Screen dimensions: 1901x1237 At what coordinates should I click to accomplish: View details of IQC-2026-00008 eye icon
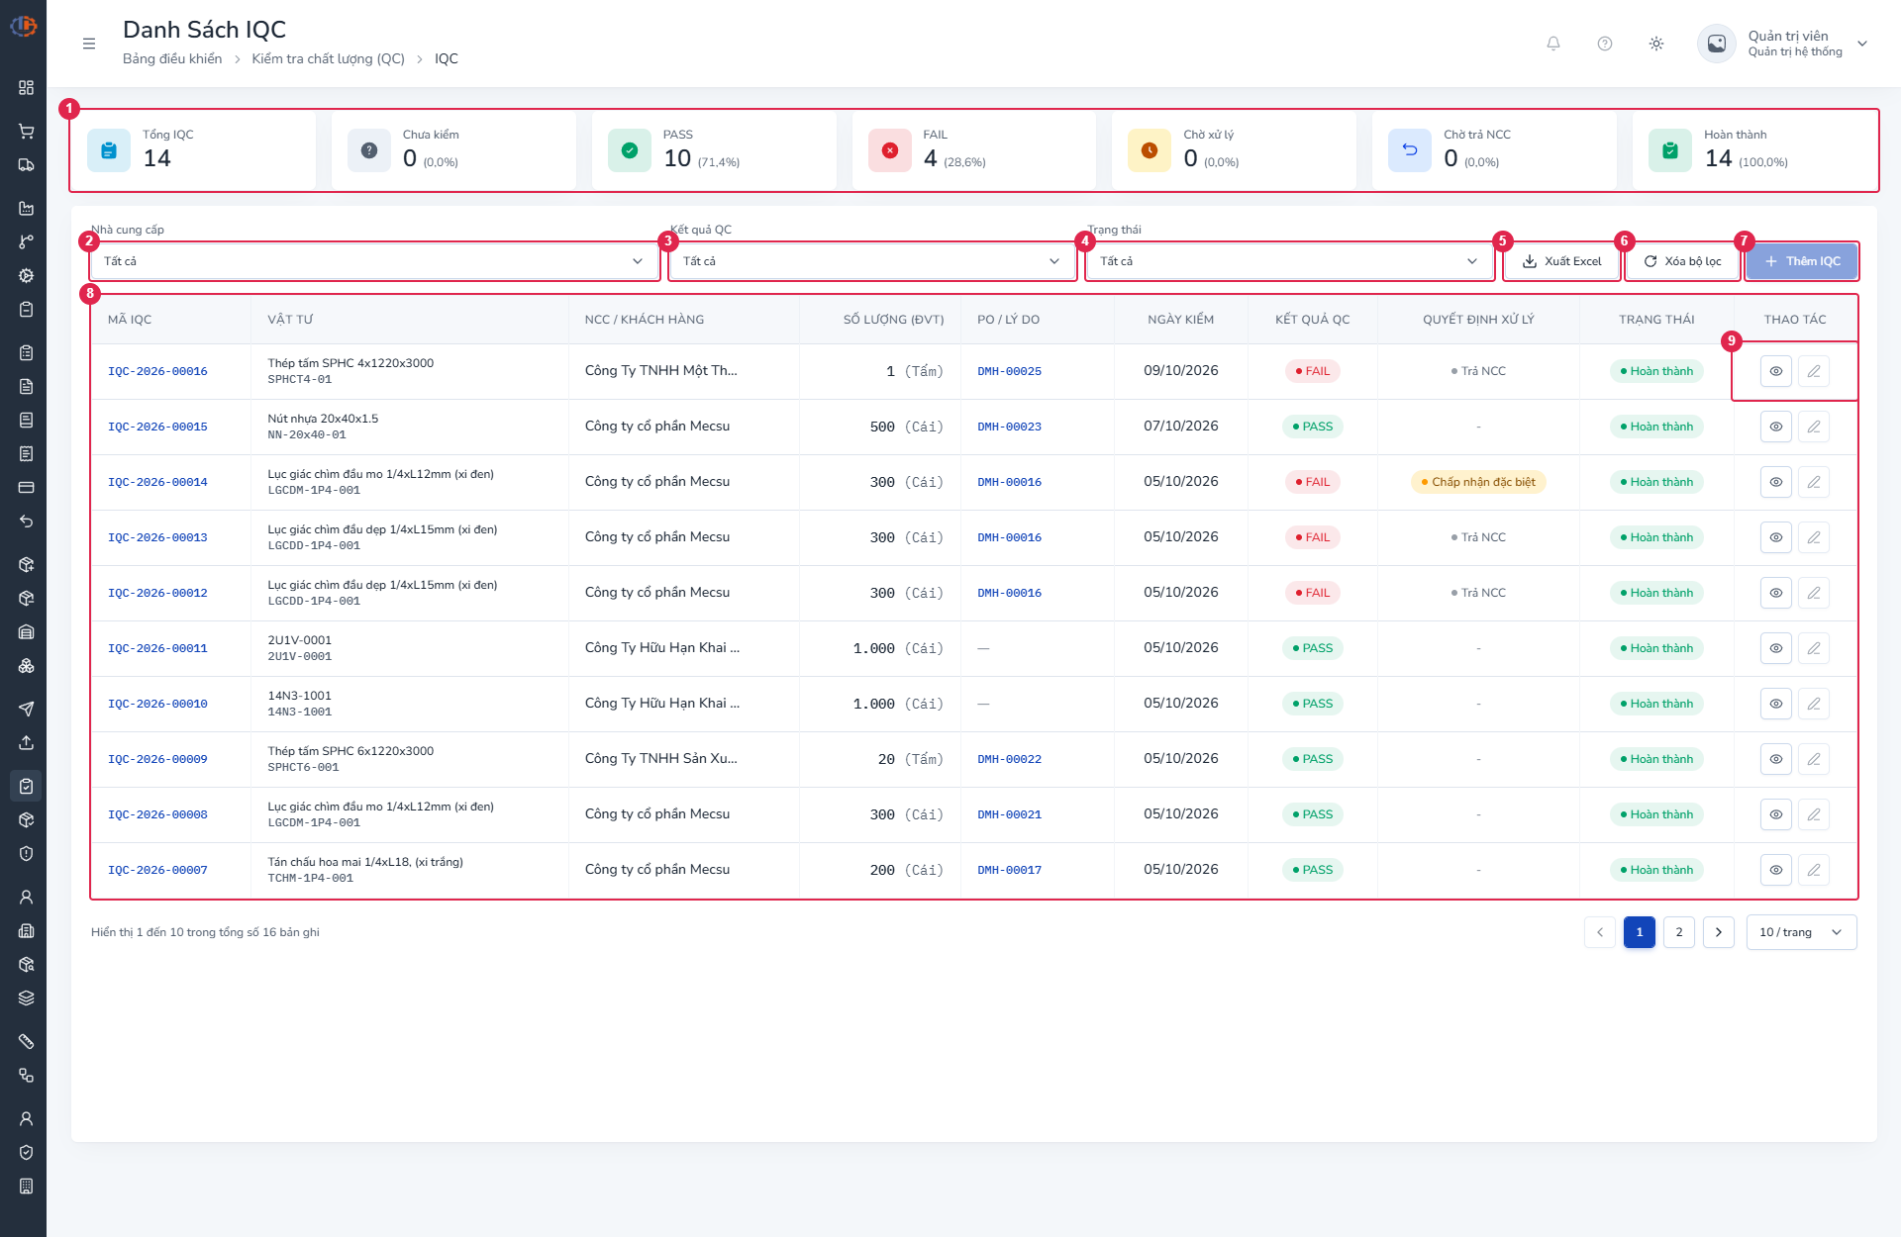coord(1776,814)
